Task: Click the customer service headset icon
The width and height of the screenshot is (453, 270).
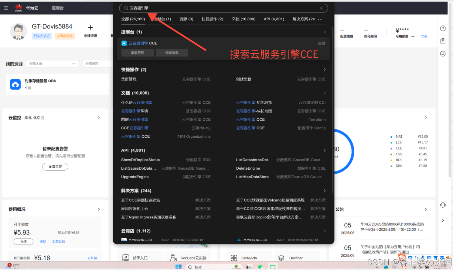Action: (x=443, y=205)
